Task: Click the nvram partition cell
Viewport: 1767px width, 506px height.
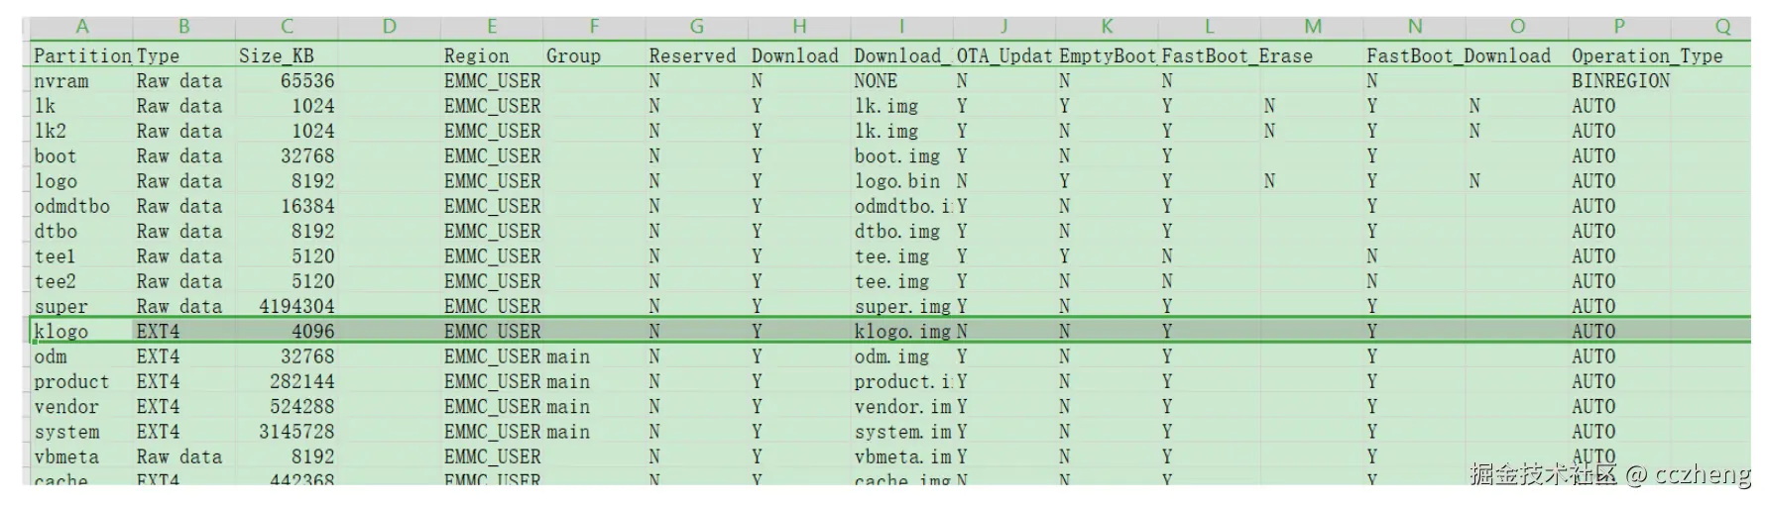Action: coord(81,81)
